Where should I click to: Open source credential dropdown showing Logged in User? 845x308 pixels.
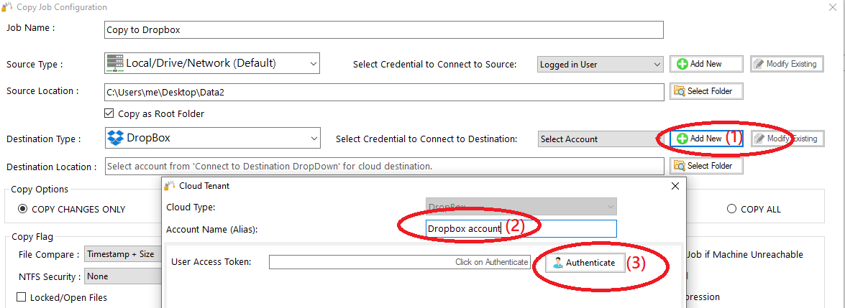[x=600, y=65]
